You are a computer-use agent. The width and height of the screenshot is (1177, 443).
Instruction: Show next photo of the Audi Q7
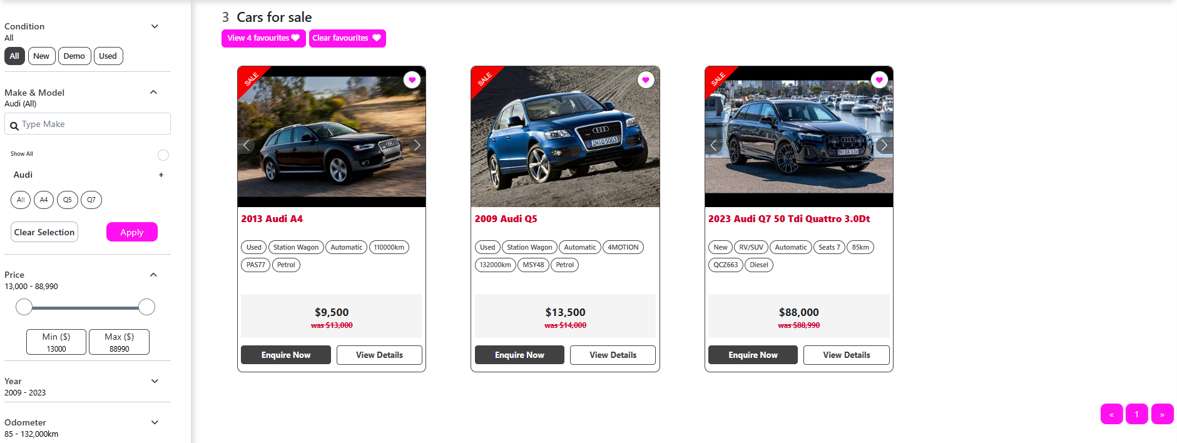coord(884,145)
